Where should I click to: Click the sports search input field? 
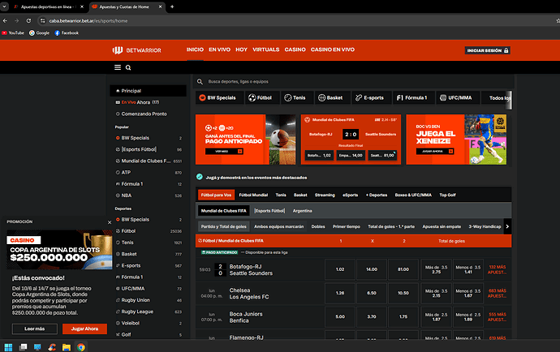[x=354, y=81]
